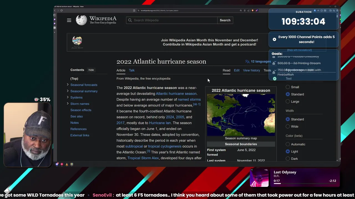This screenshot has height=199, width=355.
Task: Expand Systems section in contents
Action: (x=68, y=97)
